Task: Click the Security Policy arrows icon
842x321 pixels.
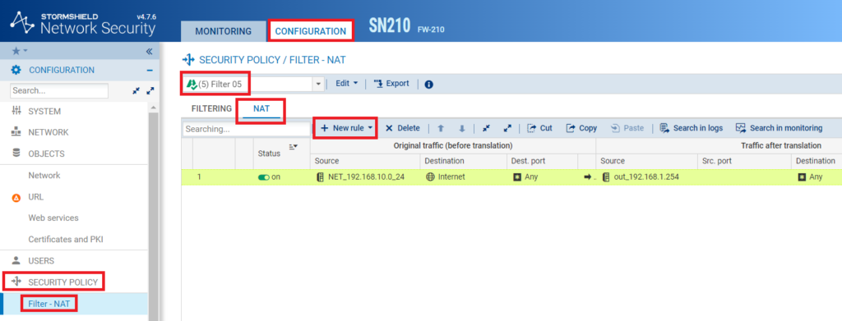Action: point(16,282)
